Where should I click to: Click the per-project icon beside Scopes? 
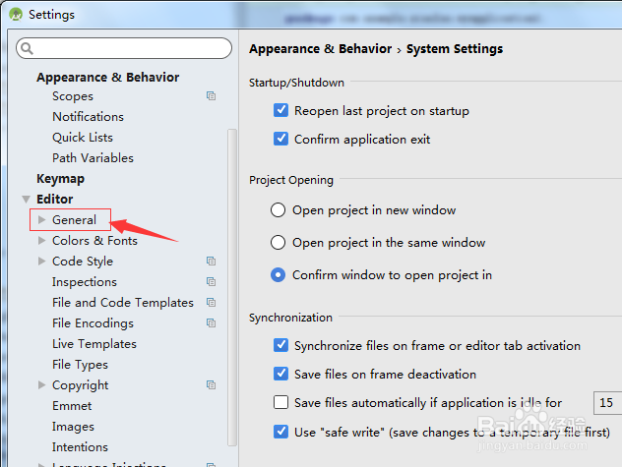pyautogui.click(x=211, y=96)
